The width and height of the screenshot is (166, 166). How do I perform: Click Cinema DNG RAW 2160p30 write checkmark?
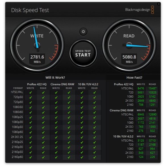(56, 147)
